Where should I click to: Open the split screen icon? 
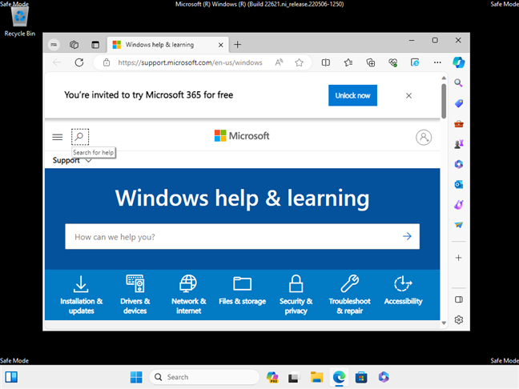click(326, 62)
